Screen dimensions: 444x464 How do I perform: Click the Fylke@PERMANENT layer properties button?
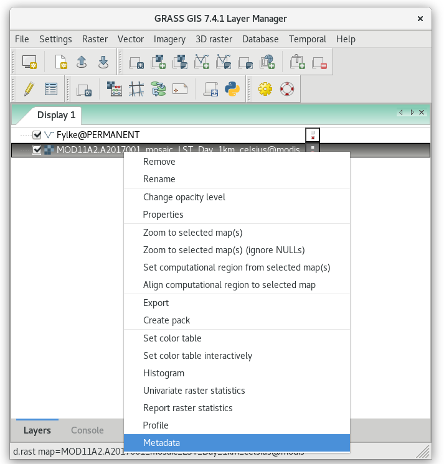(x=313, y=135)
